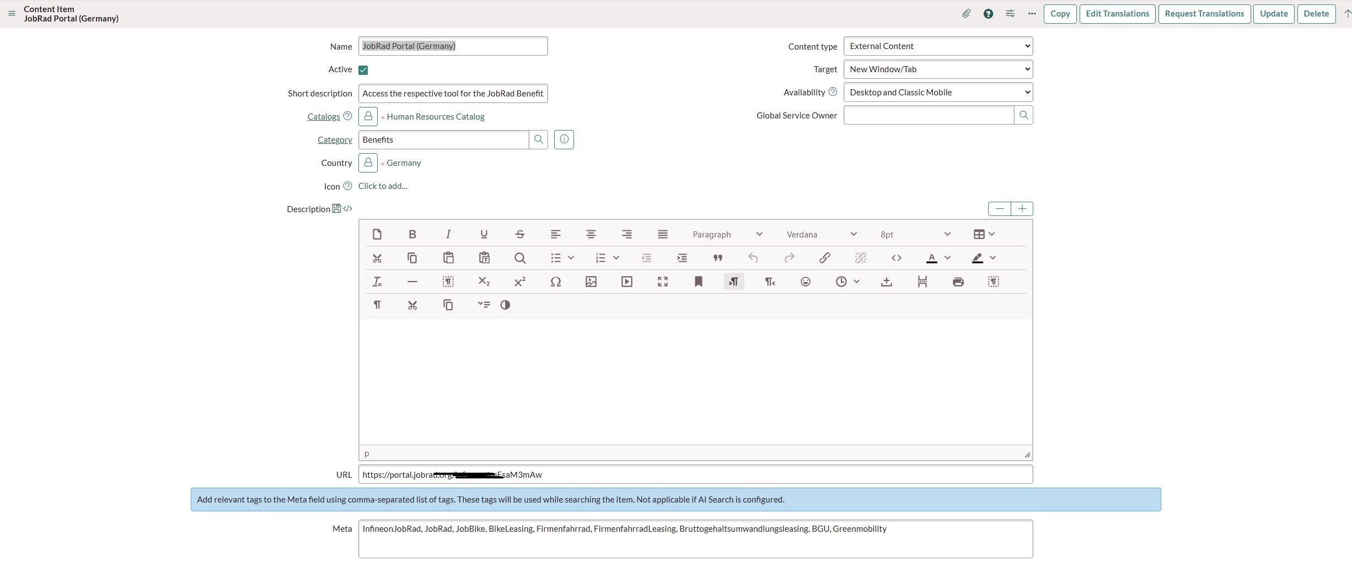
Task: Open attachments via the paperclip icon
Action: [966, 14]
